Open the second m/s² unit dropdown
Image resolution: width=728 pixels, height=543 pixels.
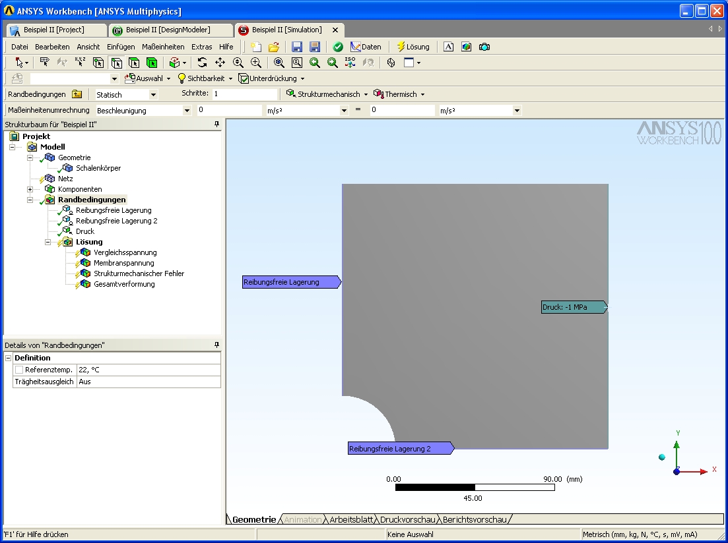click(517, 110)
